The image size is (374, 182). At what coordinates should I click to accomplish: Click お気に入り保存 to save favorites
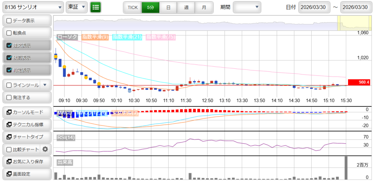pos(26,161)
